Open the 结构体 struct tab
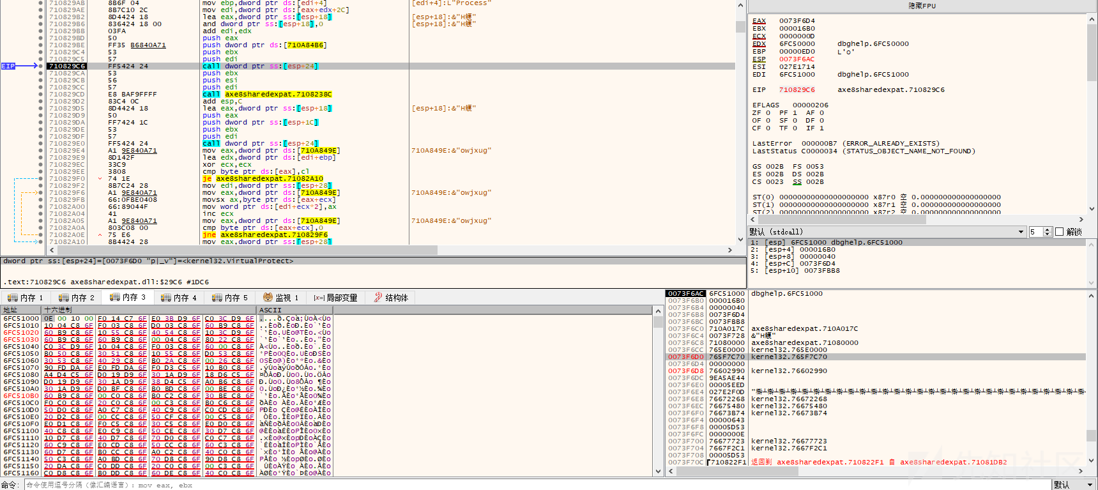1098x490 pixels. [x=391, y=298]
